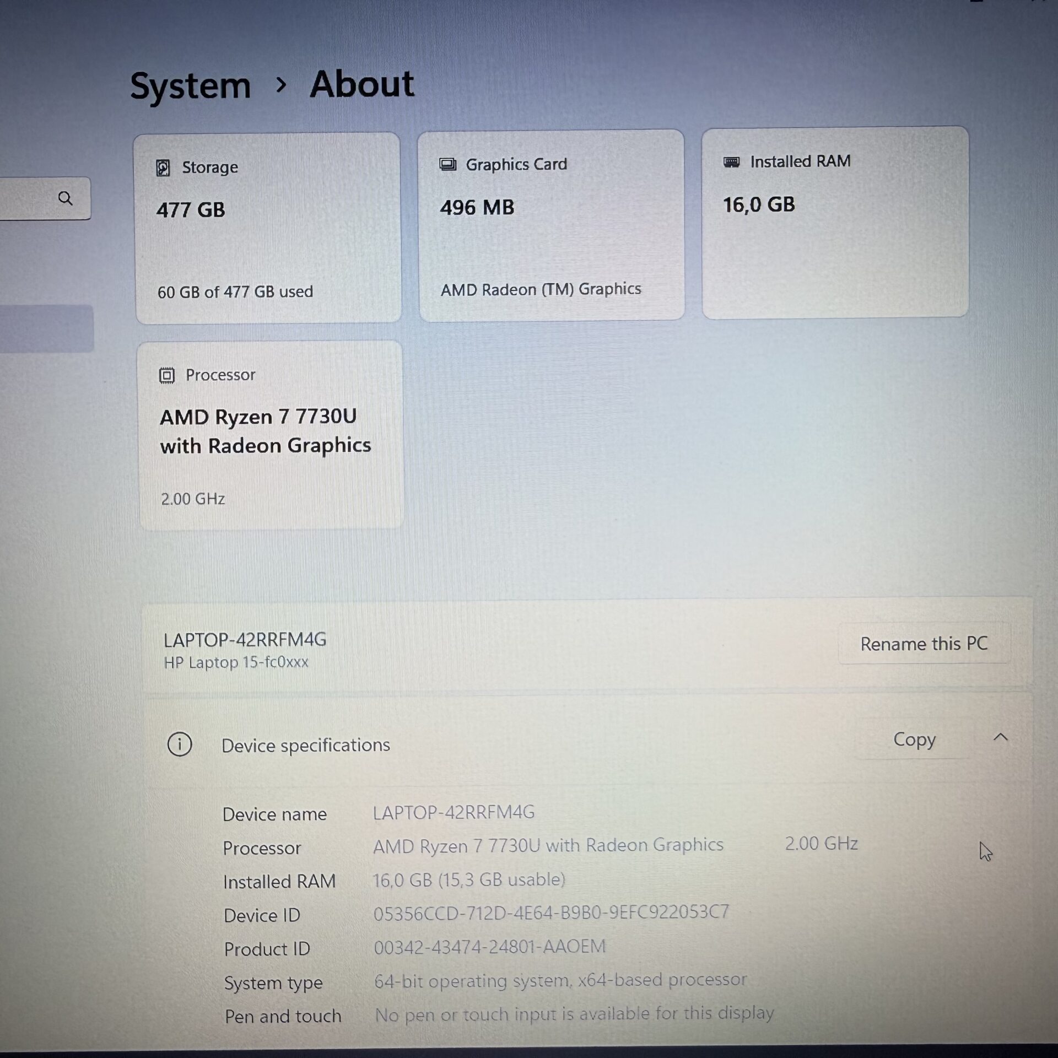Open the Storage 477 GB card
1058x1058 pixels.
268,228
